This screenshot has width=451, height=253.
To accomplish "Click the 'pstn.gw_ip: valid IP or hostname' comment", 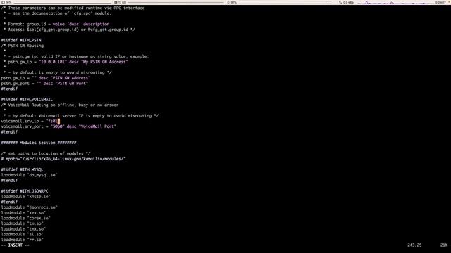I will pyautogui.click(x=76, y=56).
